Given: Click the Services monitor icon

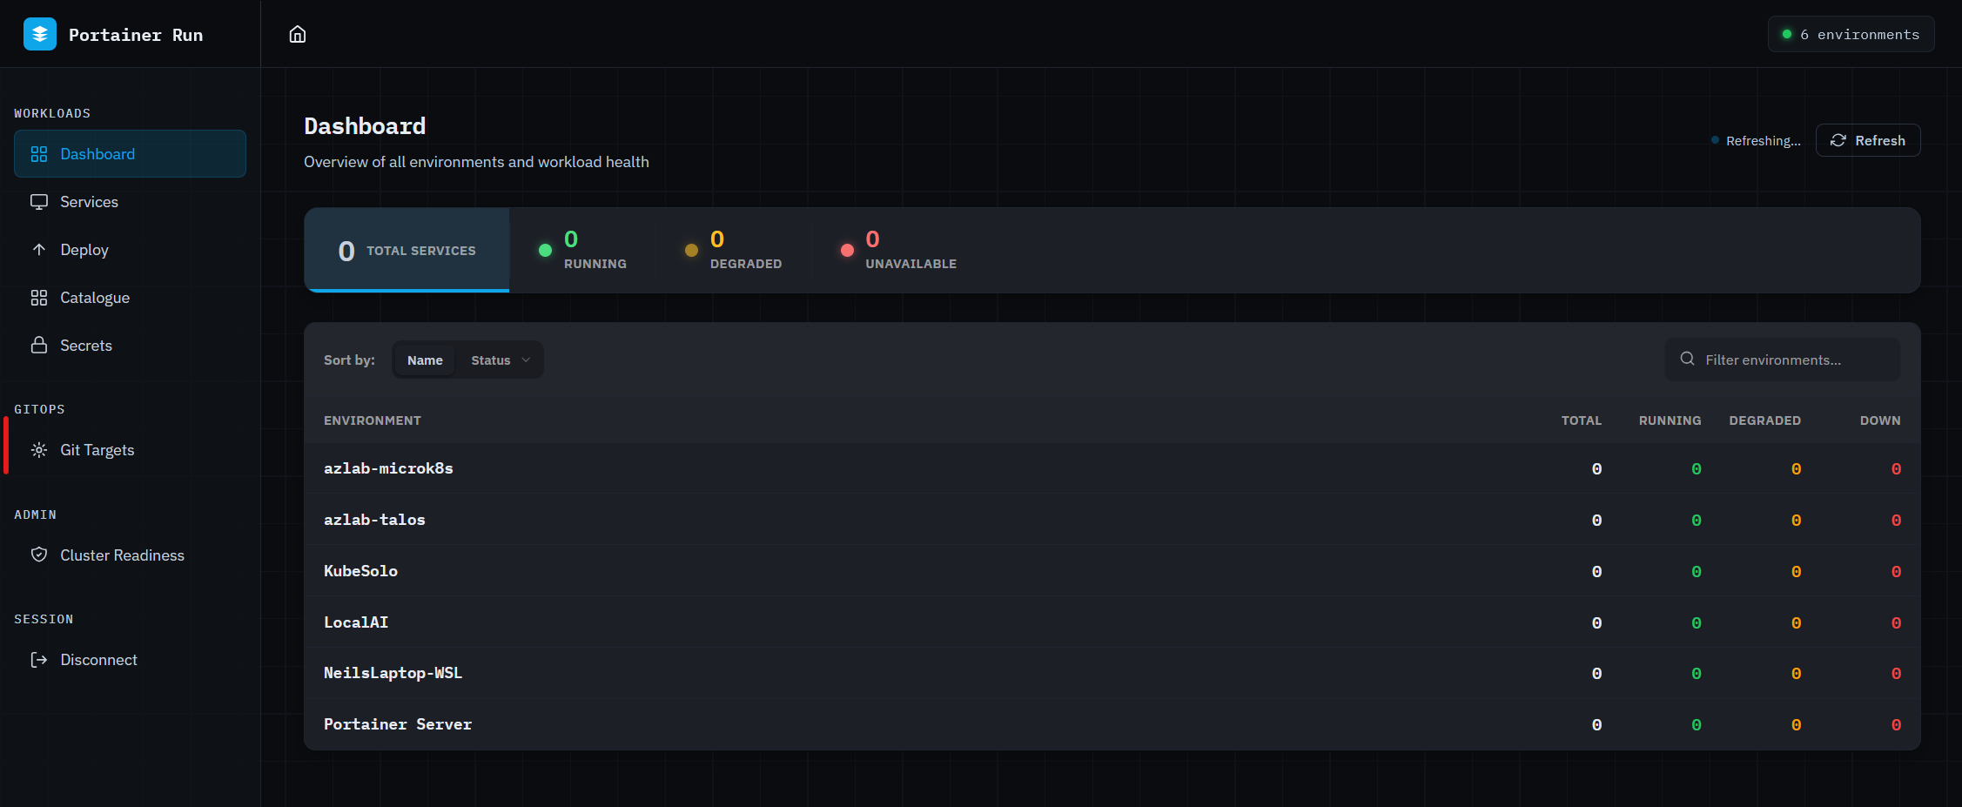Looking at the screenshot, I should (39, 202).
